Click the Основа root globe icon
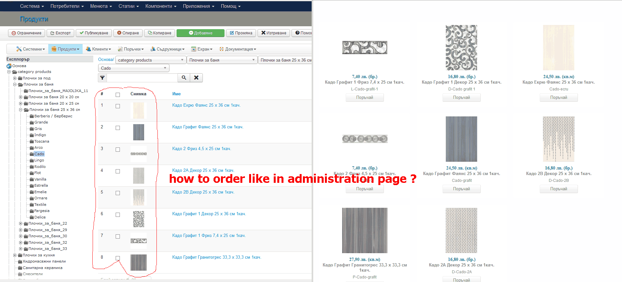 (9, 66)
